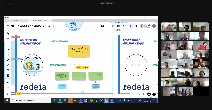Click the VUESTRA SEGUNDA ÁREA DE OPORTUNIDAD heading
The height and width of the screenshot is (110, 212).
[x=134, y=42]
